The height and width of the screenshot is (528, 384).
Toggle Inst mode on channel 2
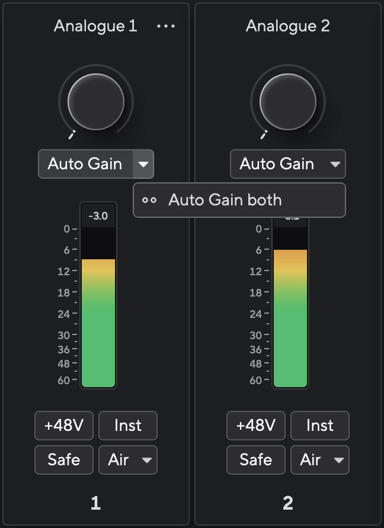(x=320, y=426)
